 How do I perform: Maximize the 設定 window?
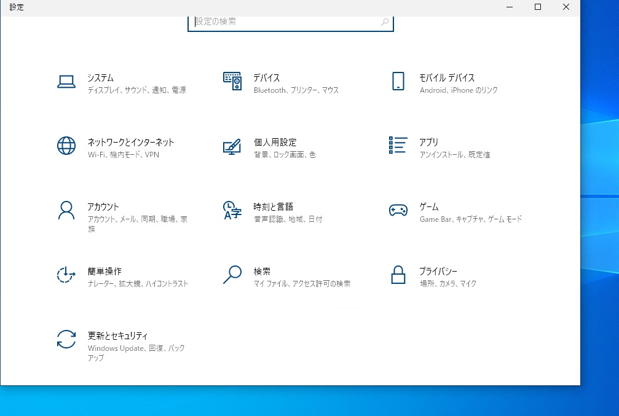[538, 7]
